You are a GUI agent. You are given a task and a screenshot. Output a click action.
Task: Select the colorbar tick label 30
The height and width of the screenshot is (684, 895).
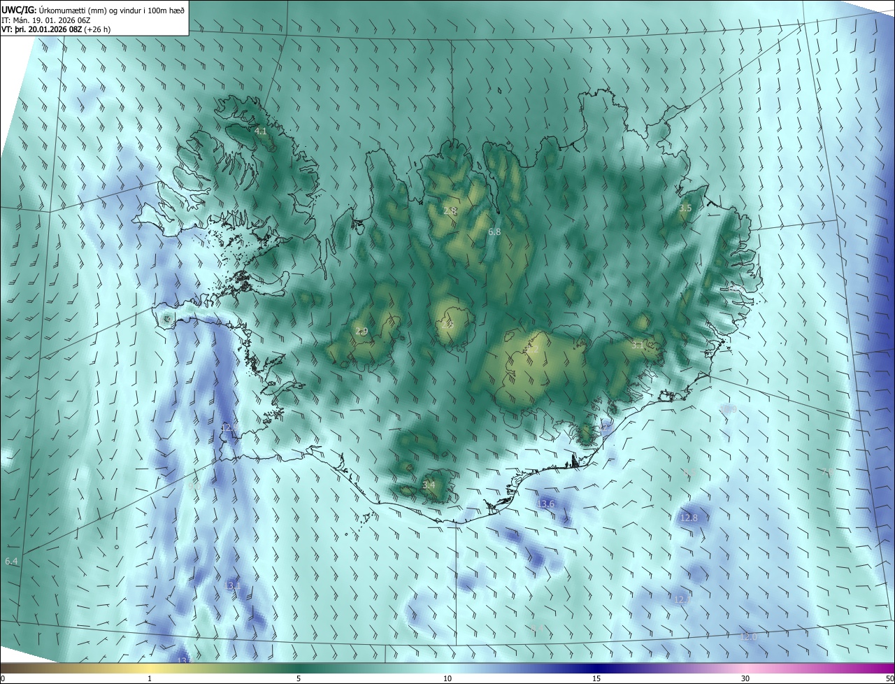coord(745,678)
